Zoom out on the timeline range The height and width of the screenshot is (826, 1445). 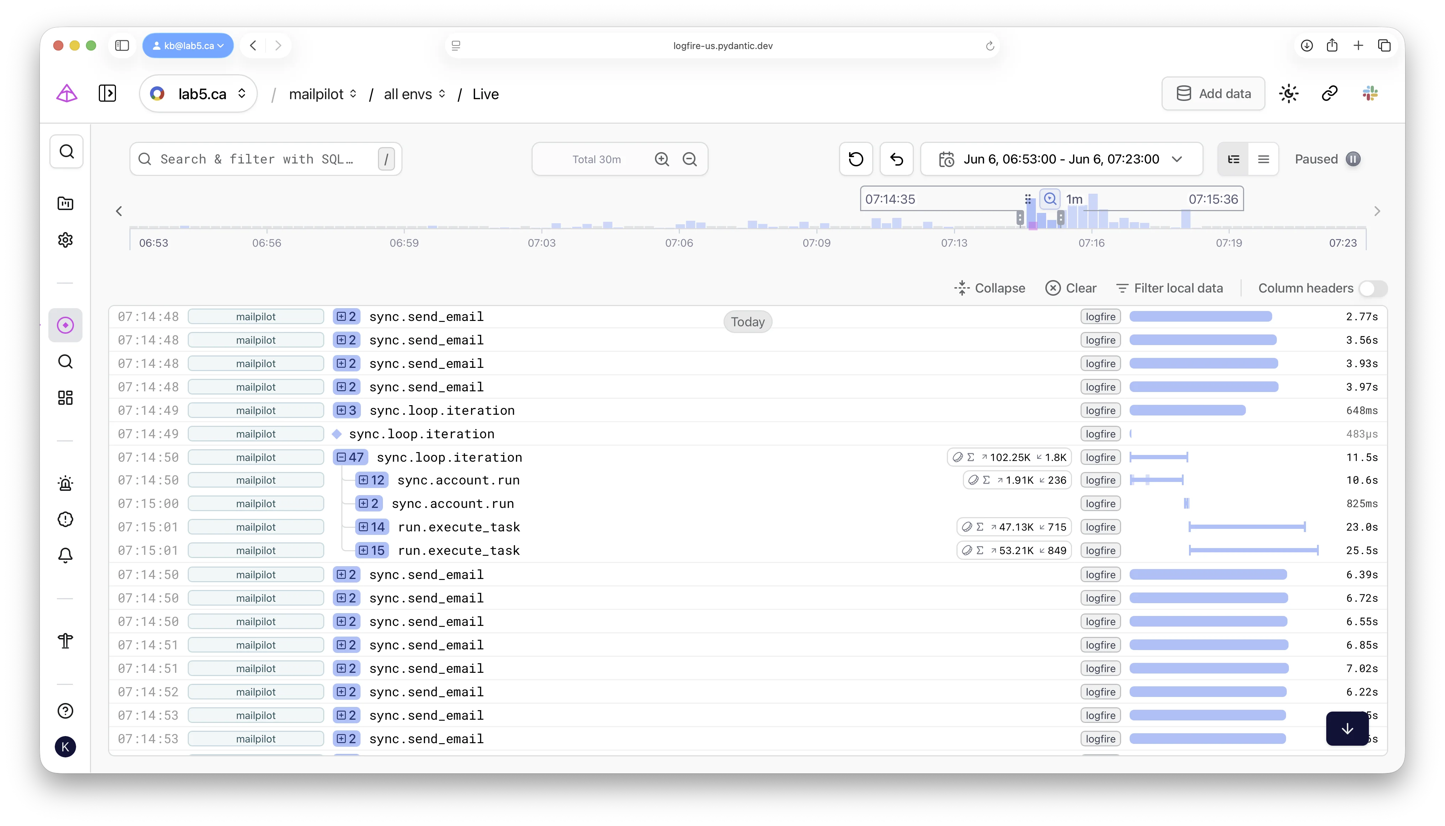click(x=689, y=159)
